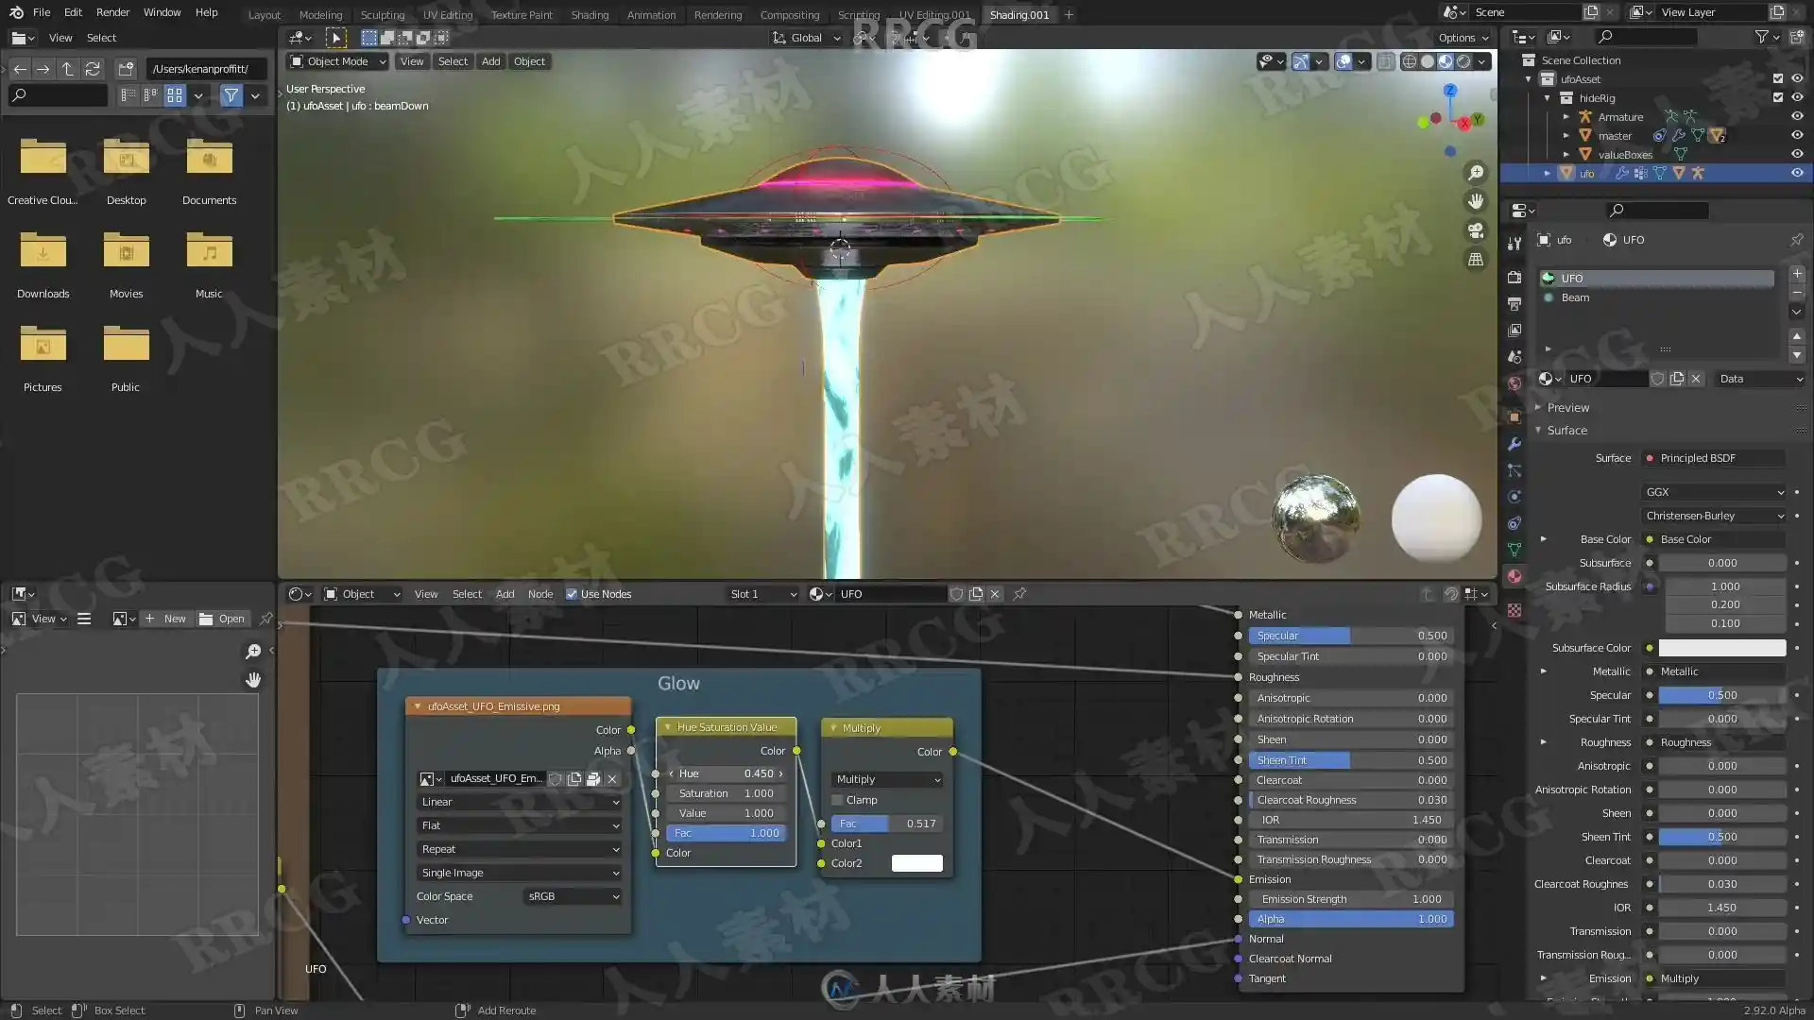Image resolution: width=1814 pixels, height=1020 pixels.
Task: Open the Modifiers wrench properties tab
Action: point(1515,444)
